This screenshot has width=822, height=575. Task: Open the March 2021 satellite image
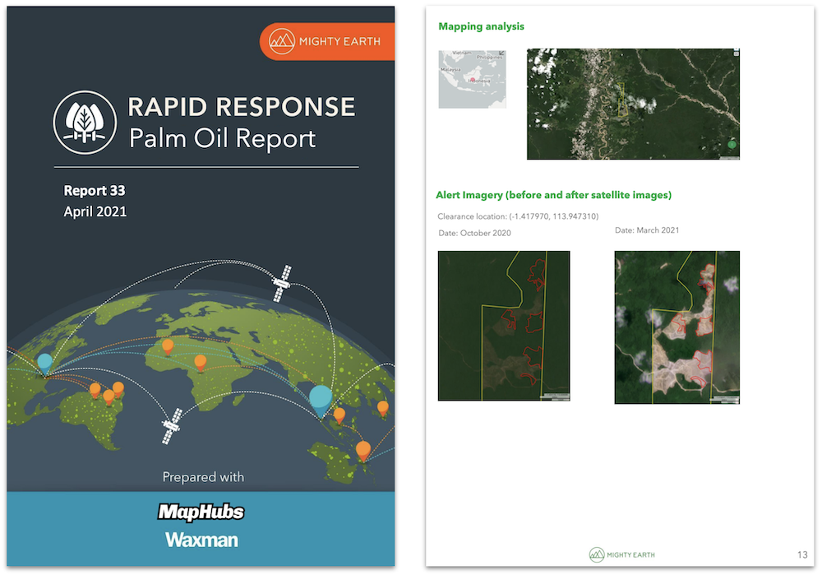pyautogui.click(x=677, y=327)
